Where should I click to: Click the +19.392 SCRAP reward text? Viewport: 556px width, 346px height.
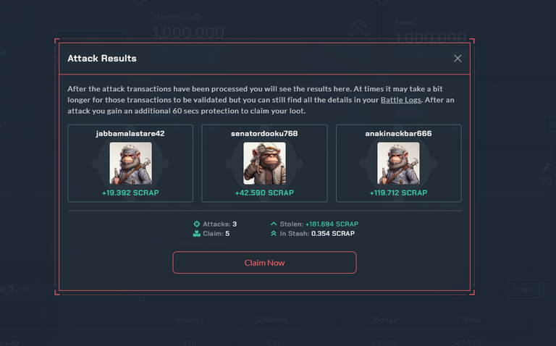pyautogui.click(x=130, y=193)
